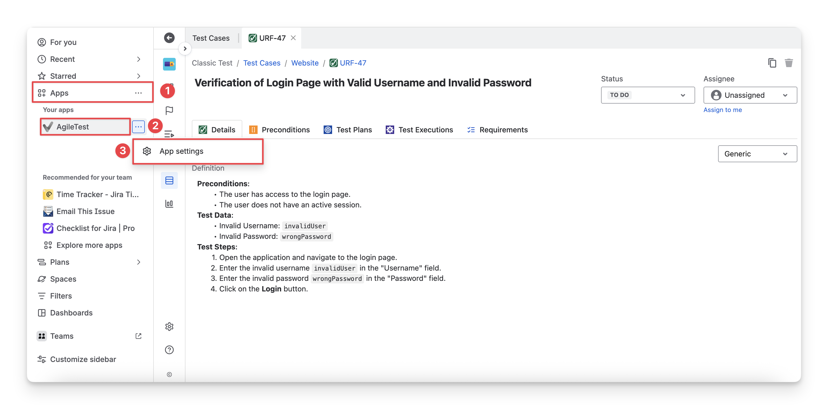Open the Unassigned assignee dropdown
828x409 pixels.
click(750, 95)
